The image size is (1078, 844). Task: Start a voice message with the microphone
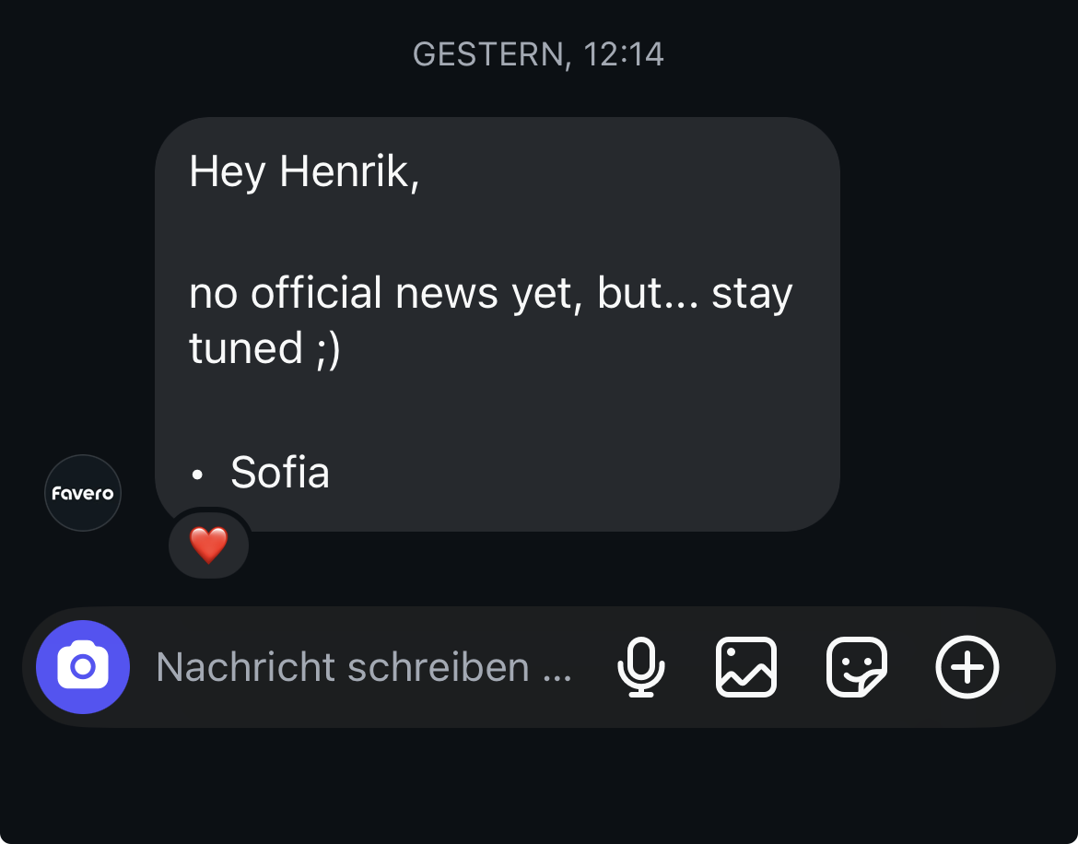pos(640,667)
